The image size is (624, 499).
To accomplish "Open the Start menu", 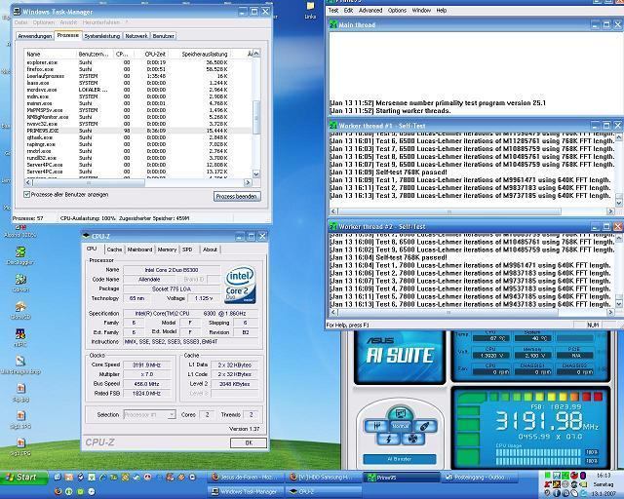I will (x=23, y=478).
